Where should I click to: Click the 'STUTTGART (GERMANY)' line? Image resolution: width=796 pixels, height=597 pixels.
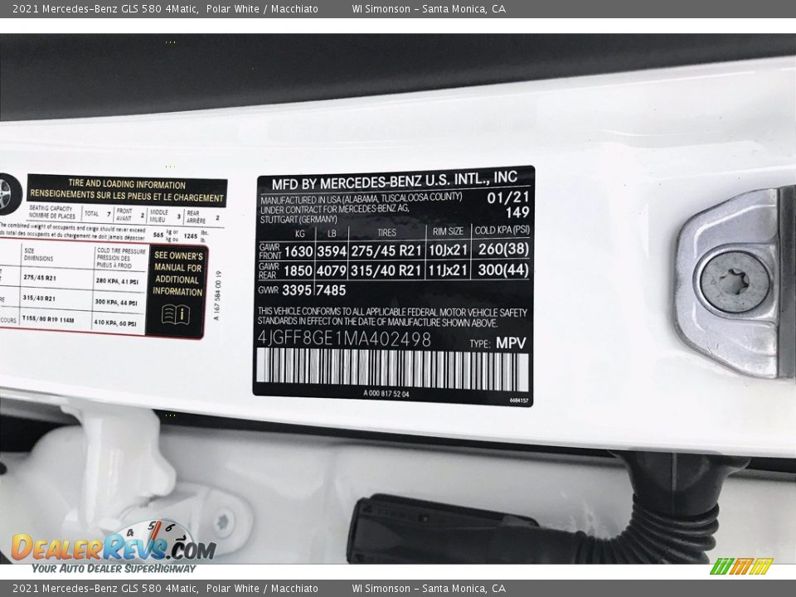point(298,219)
